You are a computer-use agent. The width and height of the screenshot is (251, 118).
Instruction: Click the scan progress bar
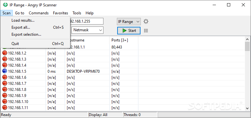tap(204, 114)
